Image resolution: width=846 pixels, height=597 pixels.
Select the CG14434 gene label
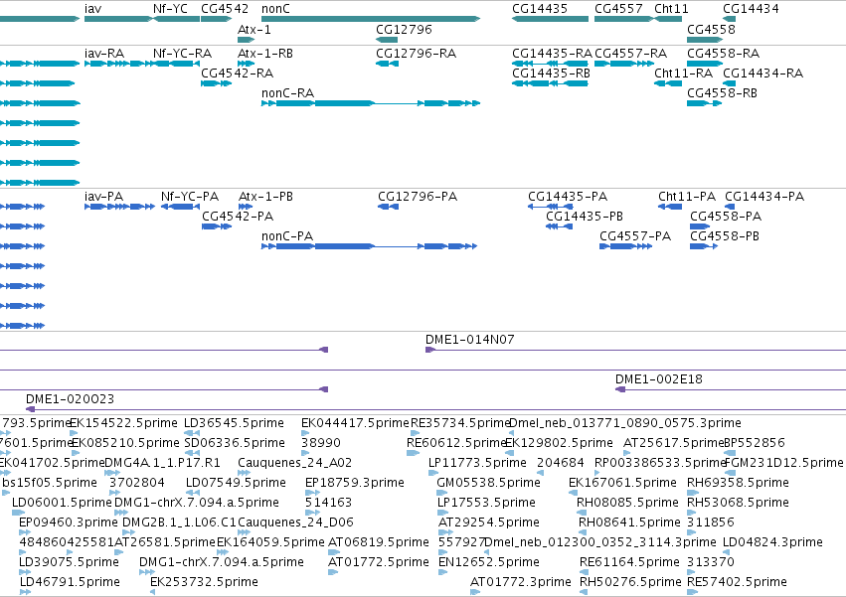point(751,9)
